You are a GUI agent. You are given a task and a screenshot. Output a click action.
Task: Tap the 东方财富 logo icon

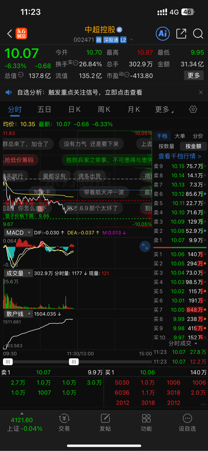coord(21,34)
